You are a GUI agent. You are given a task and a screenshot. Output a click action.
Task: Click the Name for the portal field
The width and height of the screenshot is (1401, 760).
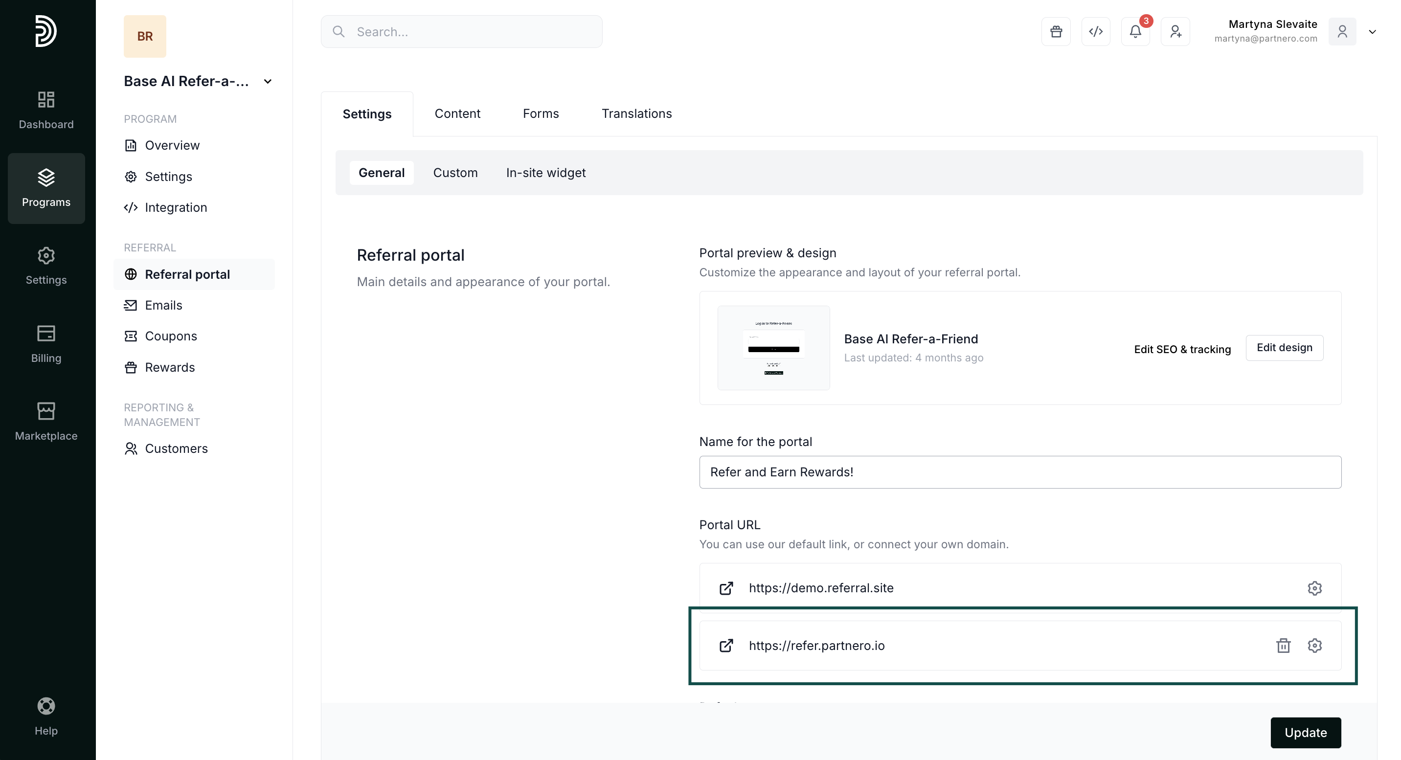point(1020,472)
